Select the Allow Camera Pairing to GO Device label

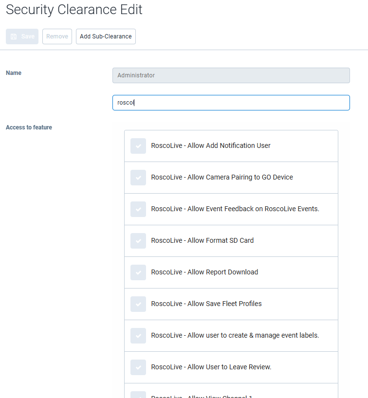click(x=222, y=177)
